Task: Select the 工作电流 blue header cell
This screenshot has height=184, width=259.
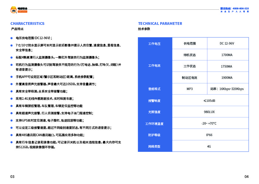Action: click(155, 66)
